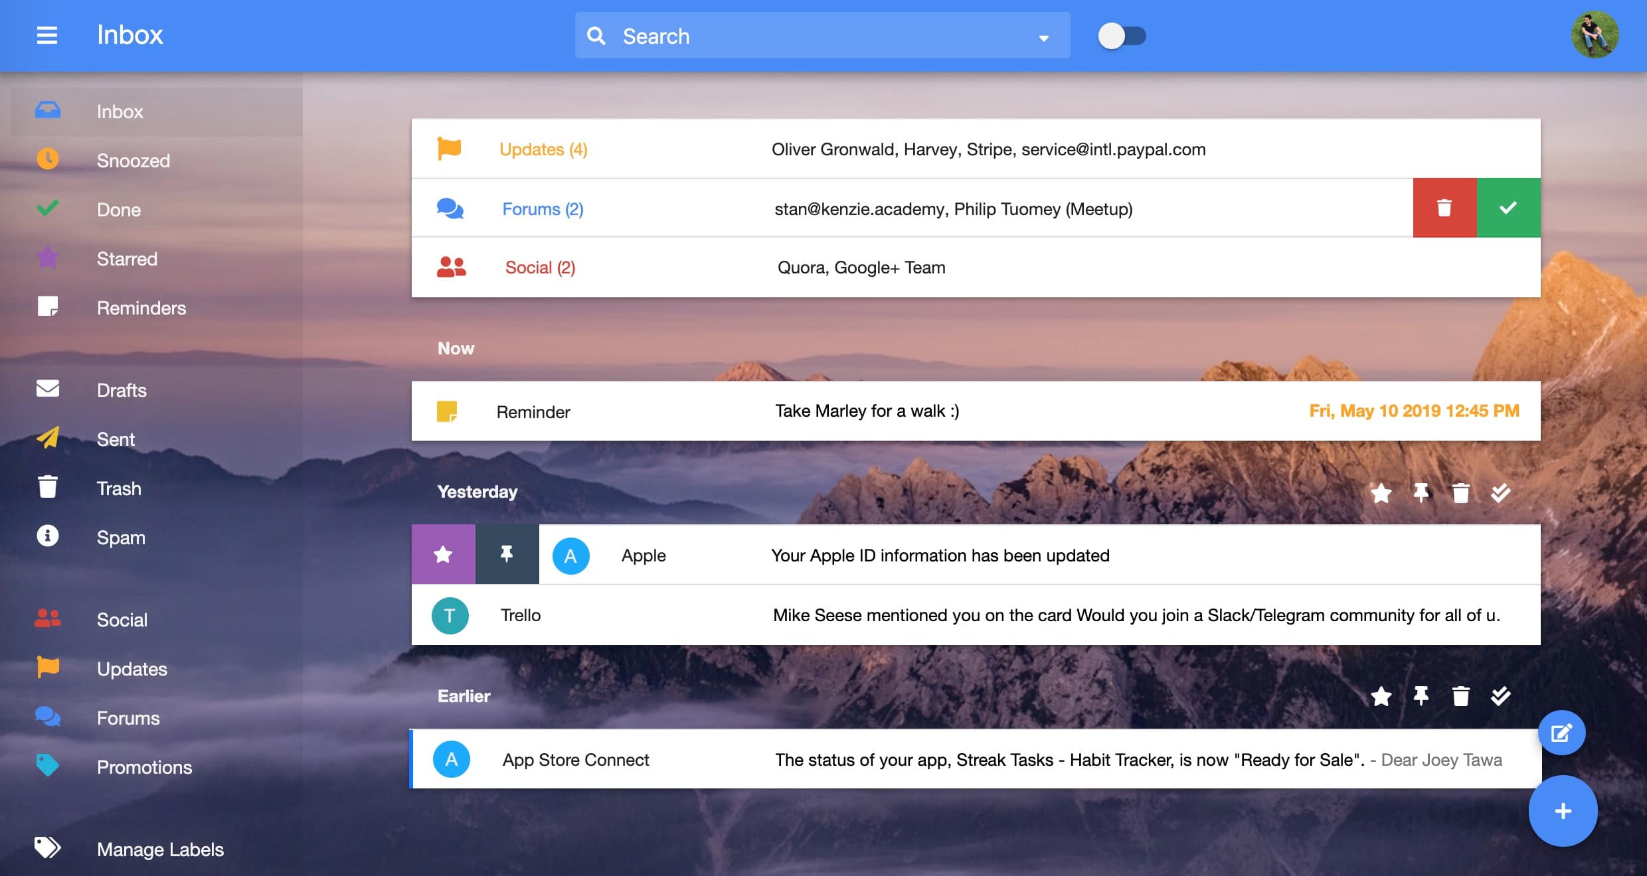Pin the Apple email using dark pin button

(507, 554)
